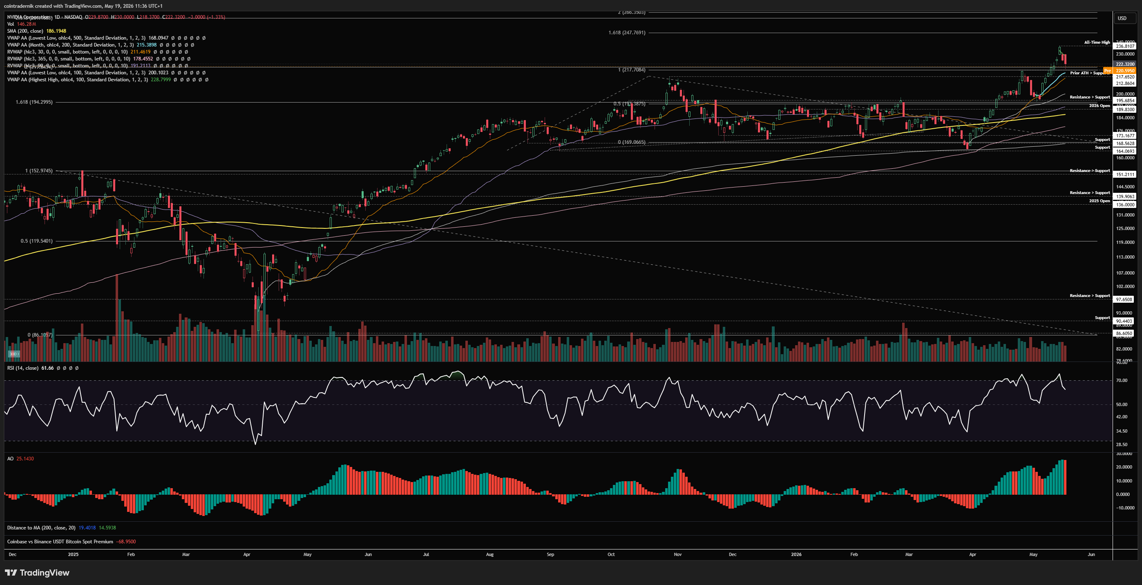Click the 230.0000 price scale tick
The height and width of the screenshot is (585, 1142).
coord(1125,54)
